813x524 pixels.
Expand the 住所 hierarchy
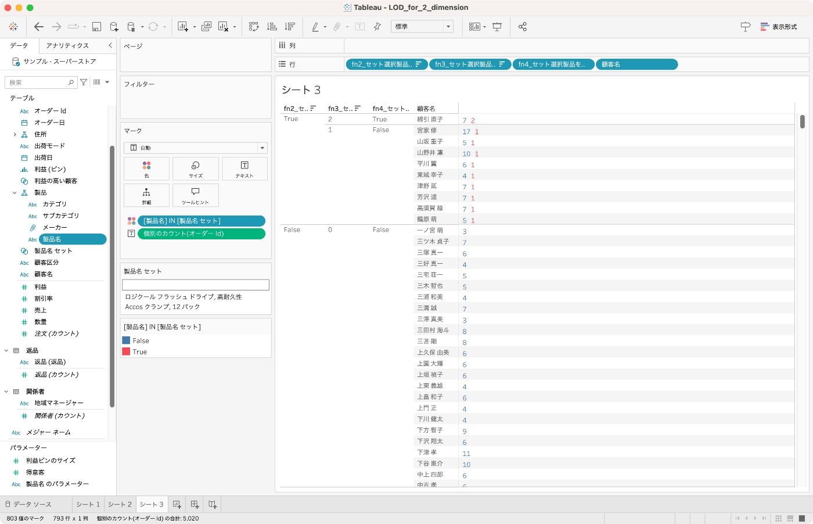tap(15, 134)
